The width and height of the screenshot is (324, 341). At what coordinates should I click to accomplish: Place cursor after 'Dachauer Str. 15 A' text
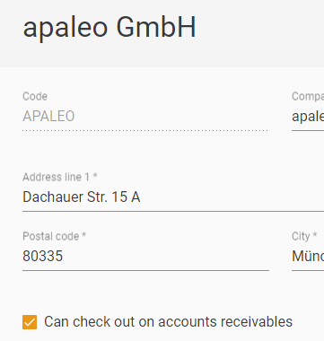coord(141,197)
